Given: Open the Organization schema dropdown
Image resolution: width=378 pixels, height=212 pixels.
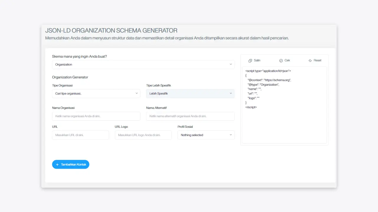Looking at the screenshot, I should click(x=143, y=64).
